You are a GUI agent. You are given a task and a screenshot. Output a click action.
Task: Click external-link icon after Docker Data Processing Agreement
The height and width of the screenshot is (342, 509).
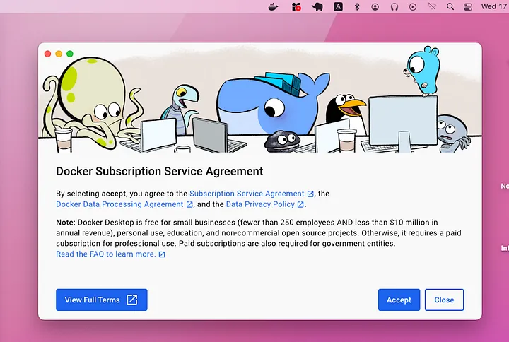189,204
